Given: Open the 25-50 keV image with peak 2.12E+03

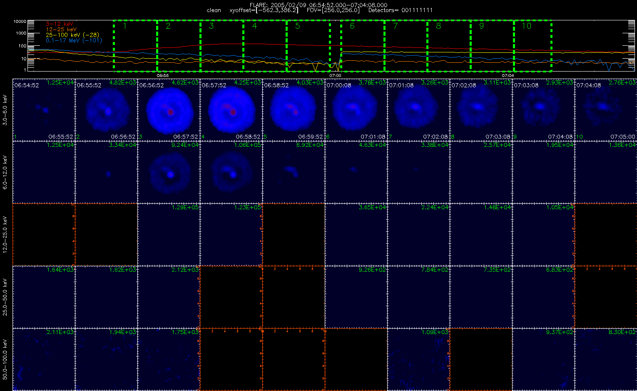Looking at the screenshot, I should coord(169,297).
